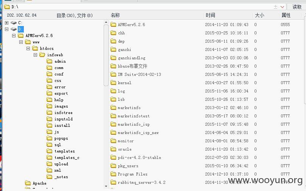
Task: Collapse the htdocs tree folder
Action: coord(28,48)
